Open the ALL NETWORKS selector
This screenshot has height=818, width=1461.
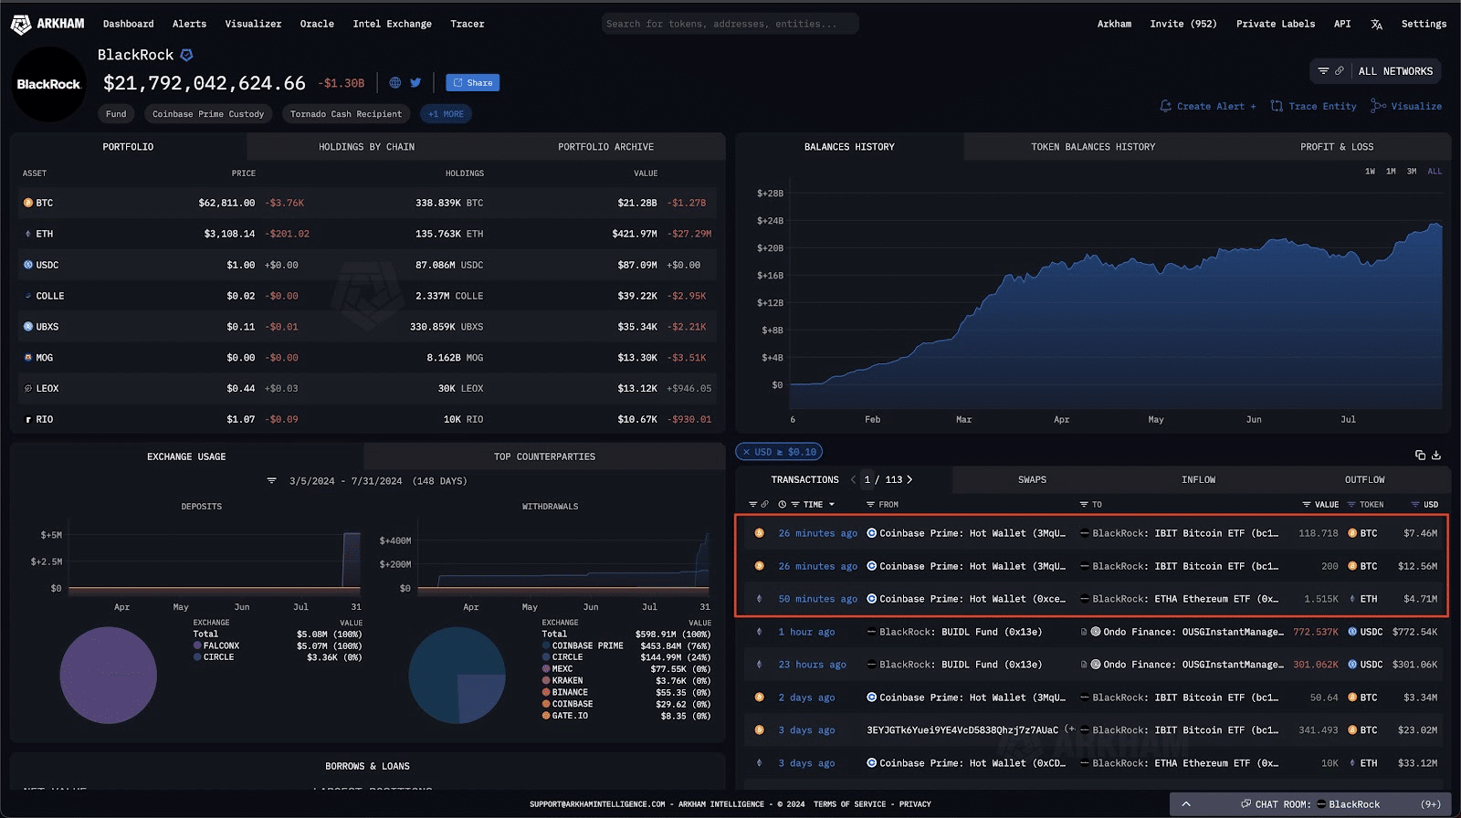pyautogui.click(x=1377, y=71)
